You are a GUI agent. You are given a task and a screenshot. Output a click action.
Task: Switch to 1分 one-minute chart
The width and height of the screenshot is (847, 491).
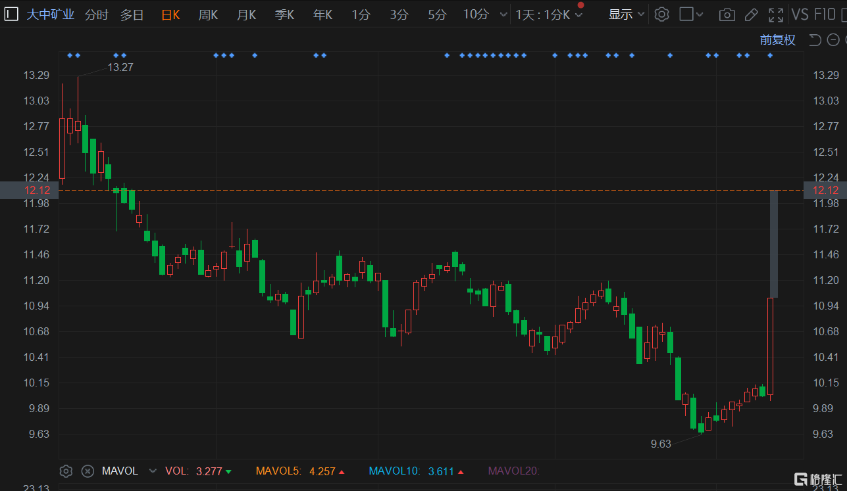pyautogui.click(x=361, y=14)
